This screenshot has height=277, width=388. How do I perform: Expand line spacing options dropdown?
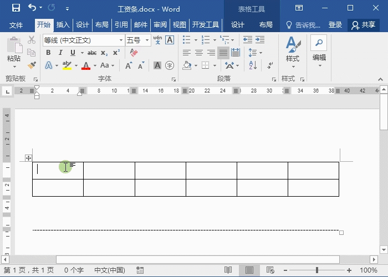[x=261, y=53]
